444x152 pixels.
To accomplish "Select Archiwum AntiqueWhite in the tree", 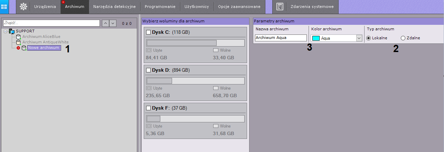I will click(x=46, y=42).
